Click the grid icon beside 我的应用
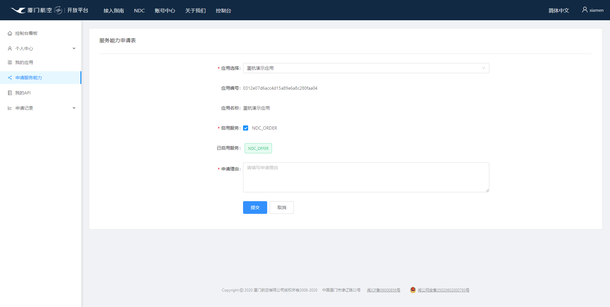Viewport: 610px width, 307px height. [10, 62]
